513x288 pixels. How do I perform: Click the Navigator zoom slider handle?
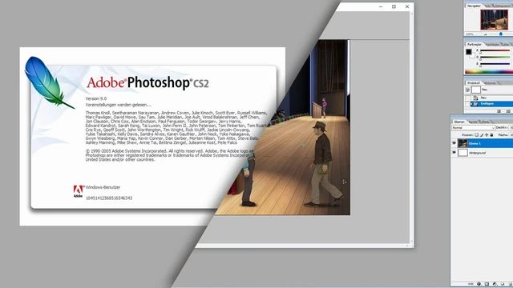[500, 34]
